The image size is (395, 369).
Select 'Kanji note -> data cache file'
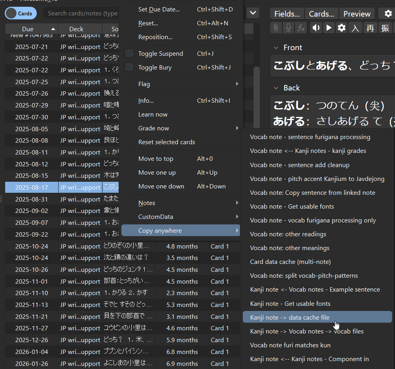[289, 317]
